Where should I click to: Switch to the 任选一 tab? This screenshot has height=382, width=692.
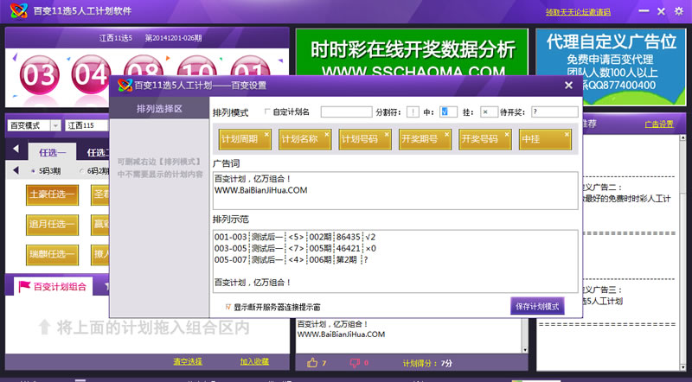(x=52, y=153)
